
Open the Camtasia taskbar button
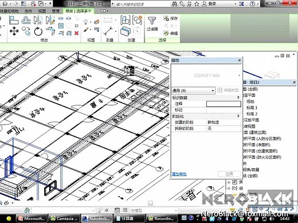coord(64,218)
